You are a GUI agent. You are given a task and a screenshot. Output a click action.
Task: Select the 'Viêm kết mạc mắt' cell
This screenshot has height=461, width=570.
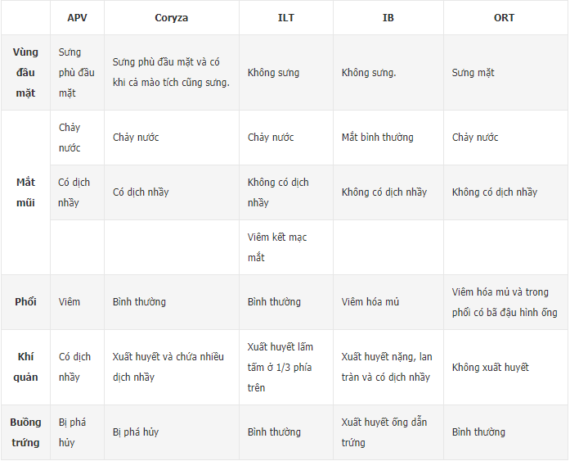277,247
